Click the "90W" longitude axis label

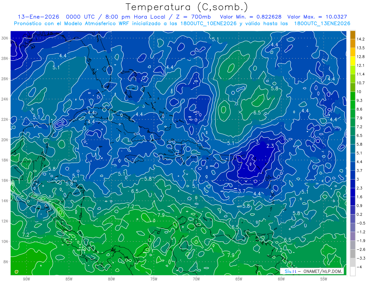coord(26,279)
